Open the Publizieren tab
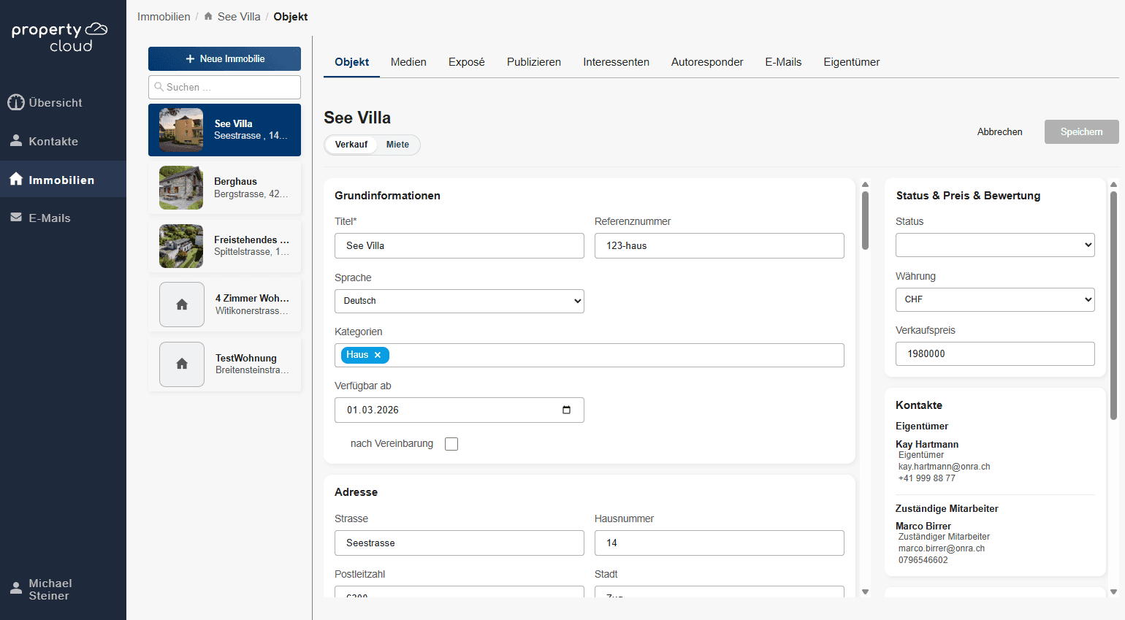This screenshot has height=620, width=1125. click(x=534, y=62)
